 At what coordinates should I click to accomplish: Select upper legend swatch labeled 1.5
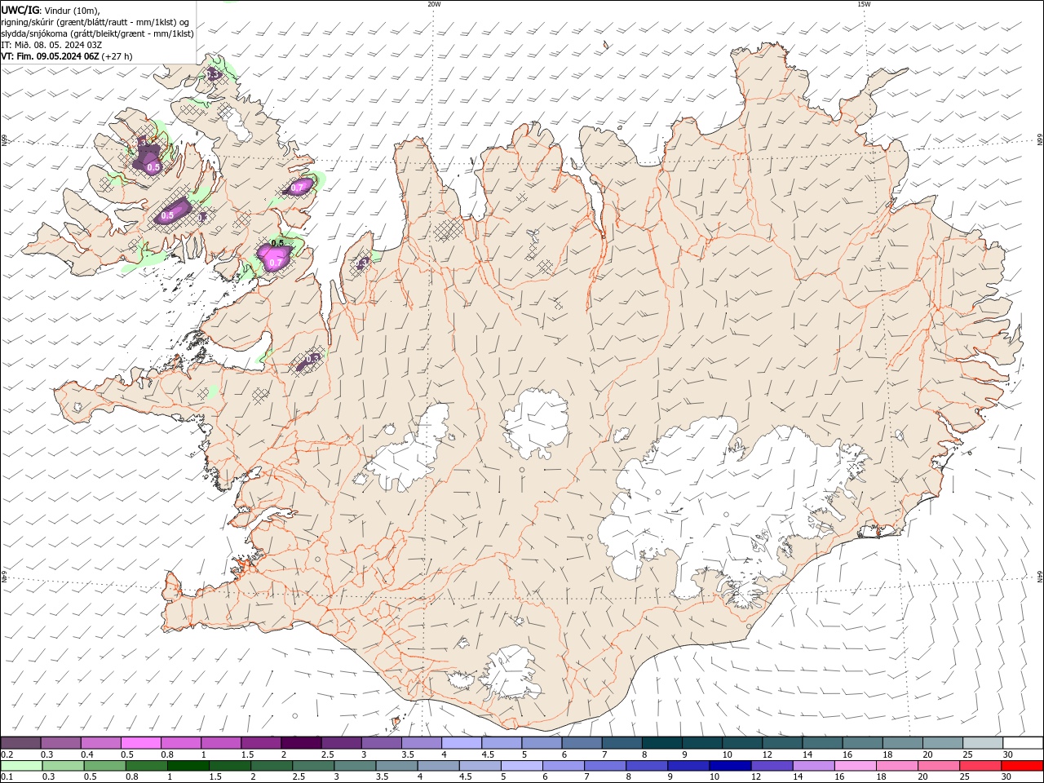(260, 743)
